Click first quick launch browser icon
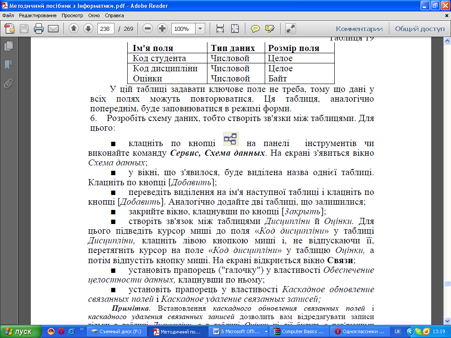Viewport: 451px width, 338px height. tap(51, 331)
